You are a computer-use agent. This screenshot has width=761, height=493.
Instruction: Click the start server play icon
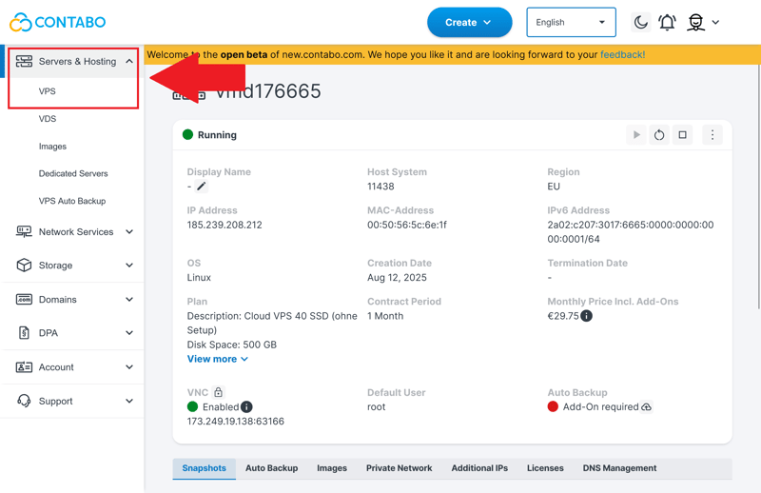[636, 135]
